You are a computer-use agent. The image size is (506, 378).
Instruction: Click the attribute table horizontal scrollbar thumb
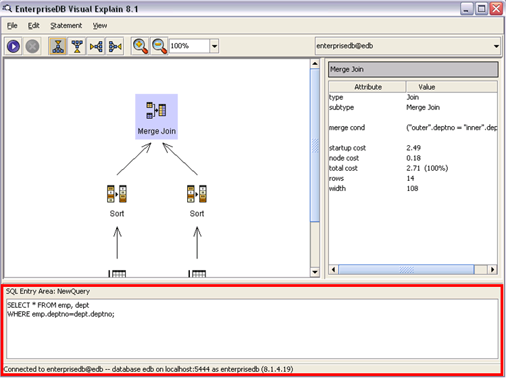(x=406, y=269)
